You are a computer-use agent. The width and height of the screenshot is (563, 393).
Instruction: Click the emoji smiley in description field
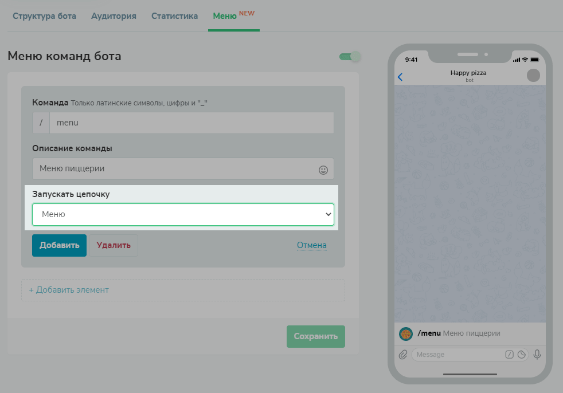[x=323, y=170]
